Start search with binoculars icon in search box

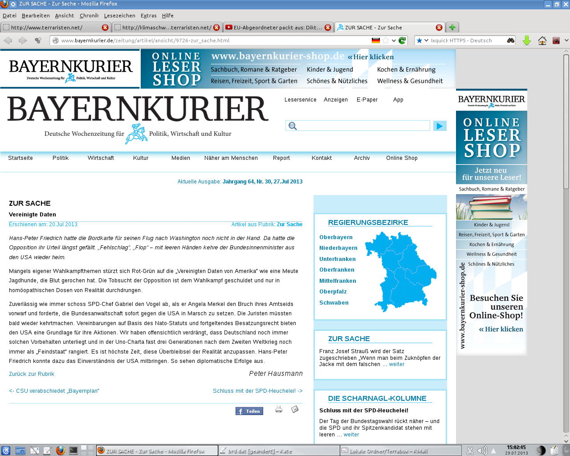point(511,41)
